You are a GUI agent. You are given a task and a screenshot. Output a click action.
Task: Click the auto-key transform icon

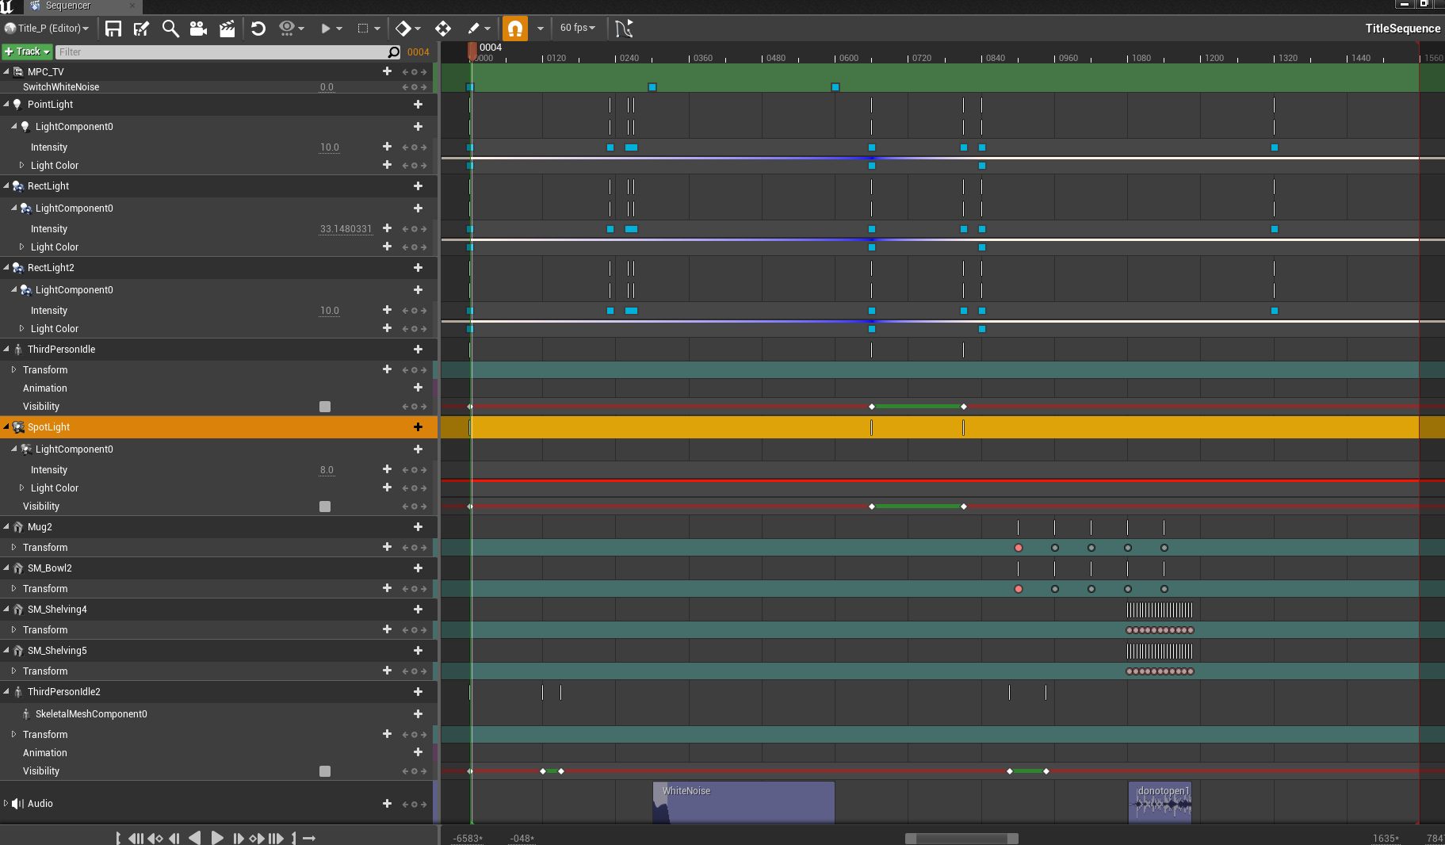click(443, 29)
